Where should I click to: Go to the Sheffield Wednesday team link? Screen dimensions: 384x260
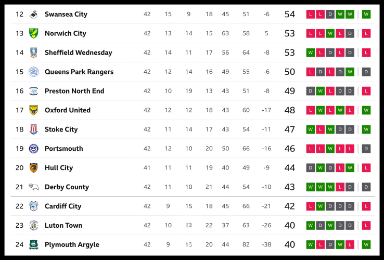pos(78,53)
